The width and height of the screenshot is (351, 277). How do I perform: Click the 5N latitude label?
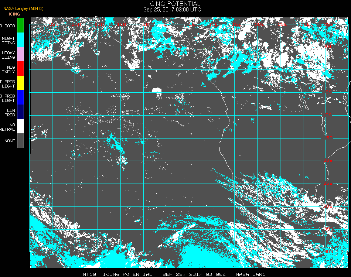point(328,47)
